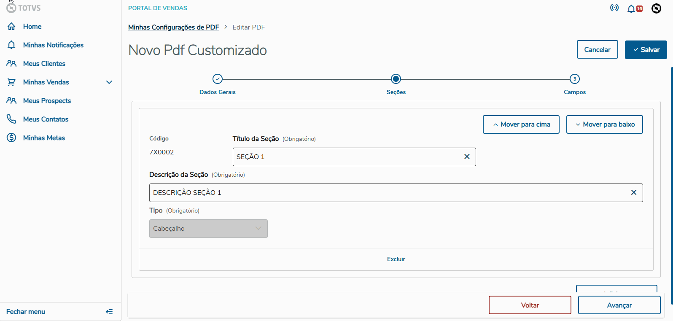Click the Mover para baixo button
Image resolution: width=673 pixels, height=321 pixels.
[x=604, y=124]
